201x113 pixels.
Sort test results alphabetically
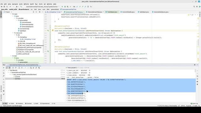tap(13, 68)
